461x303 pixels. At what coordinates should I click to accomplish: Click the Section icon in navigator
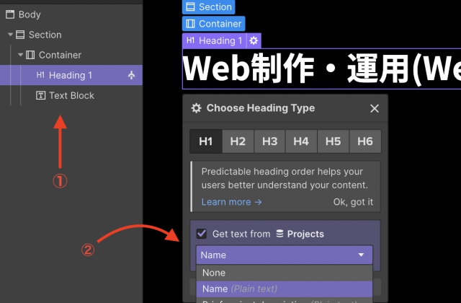20,35
